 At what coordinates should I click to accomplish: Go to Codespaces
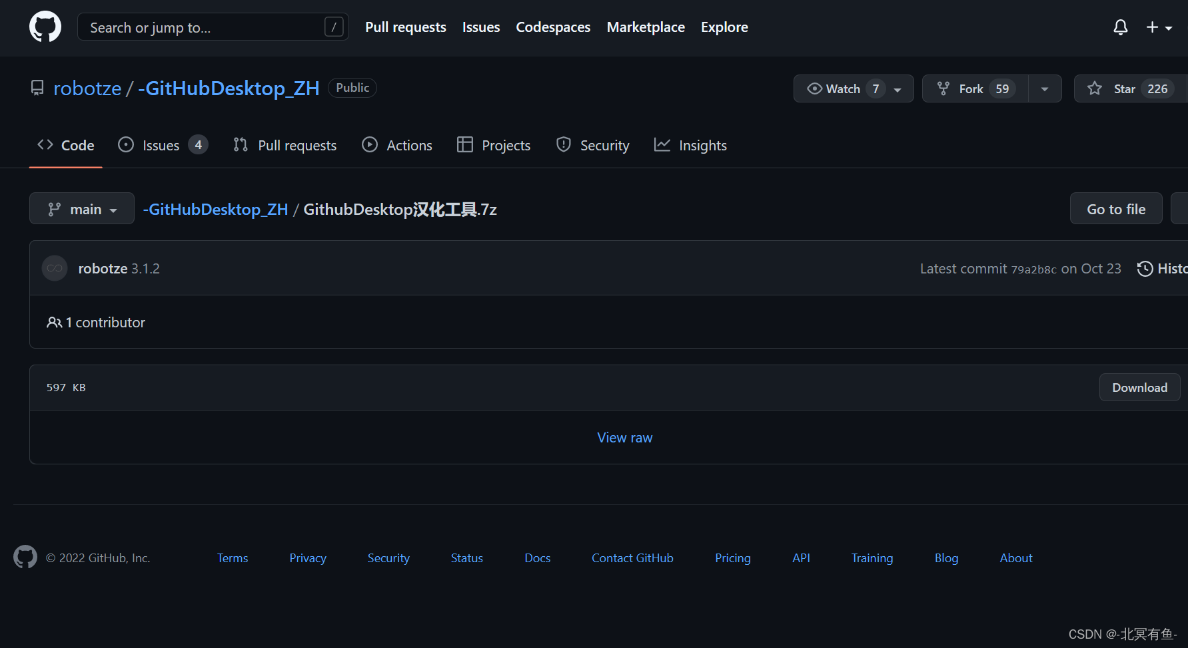pos(553,27)
